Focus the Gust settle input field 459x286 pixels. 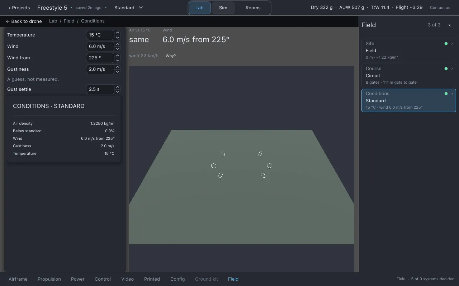click(100, 89)
